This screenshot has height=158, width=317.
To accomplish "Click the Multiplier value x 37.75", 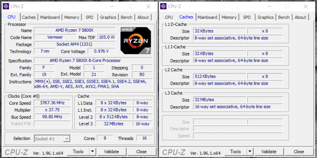I will pos(52,110).
